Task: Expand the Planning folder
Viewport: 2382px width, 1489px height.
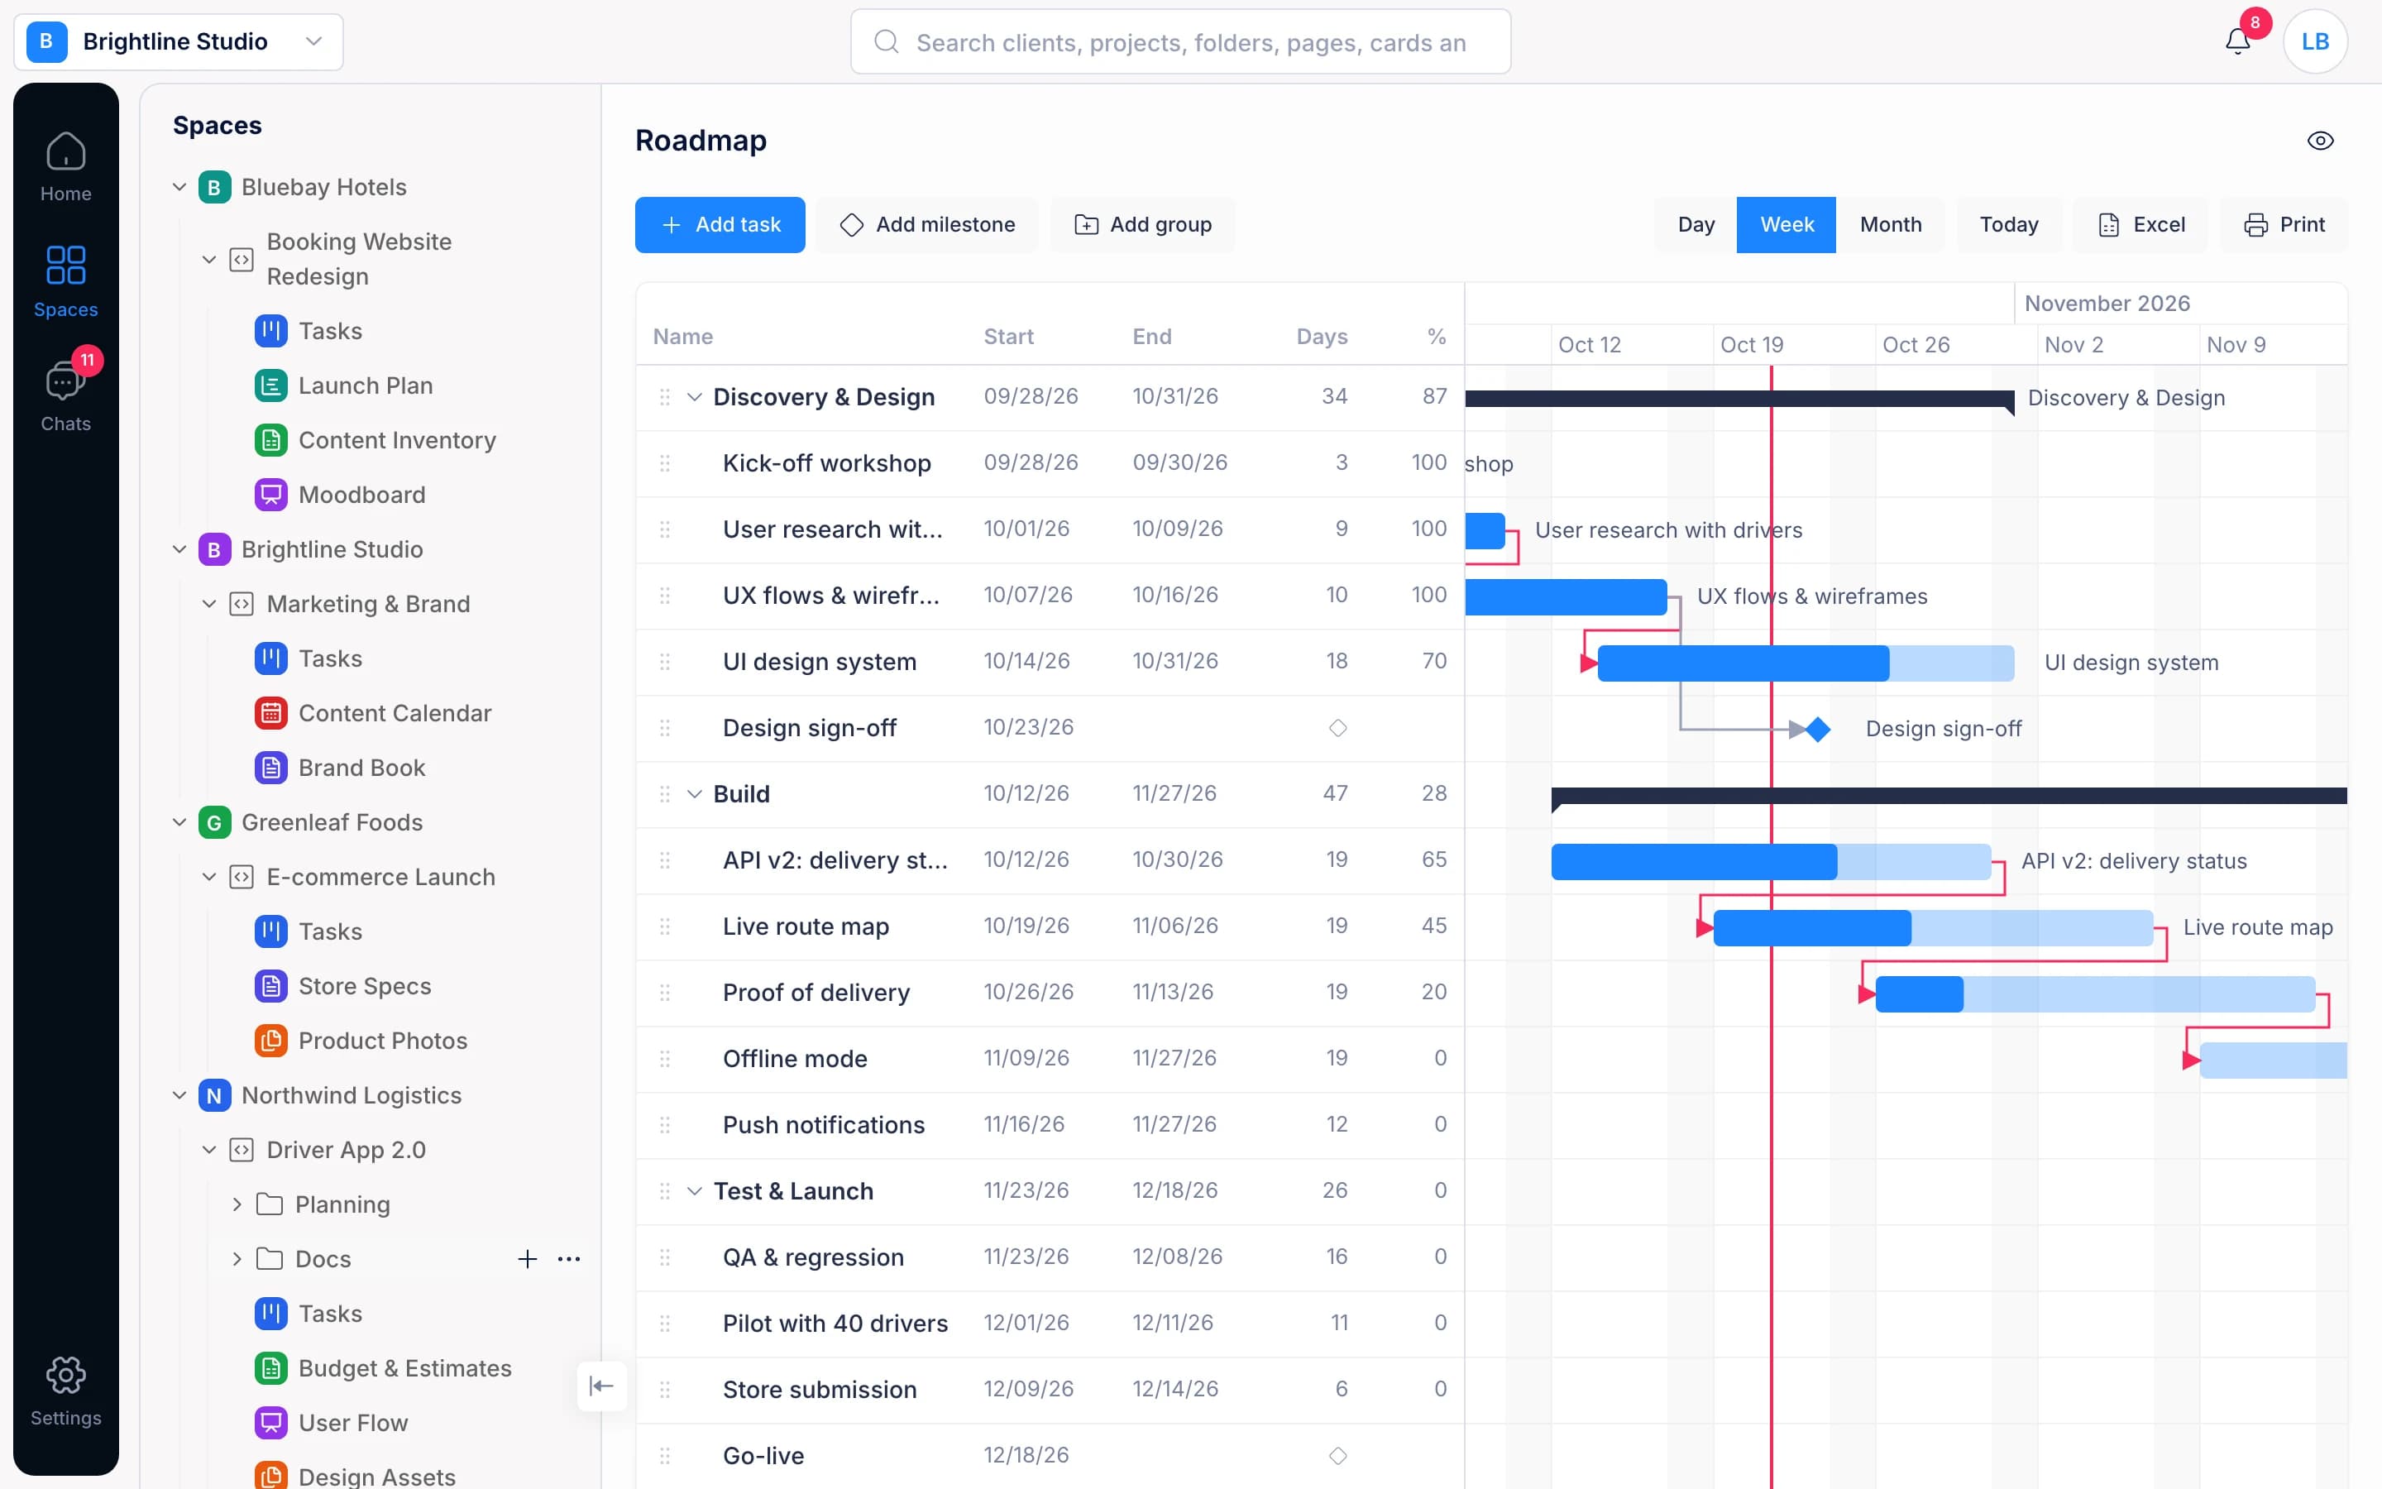Action: [237, 1204]
